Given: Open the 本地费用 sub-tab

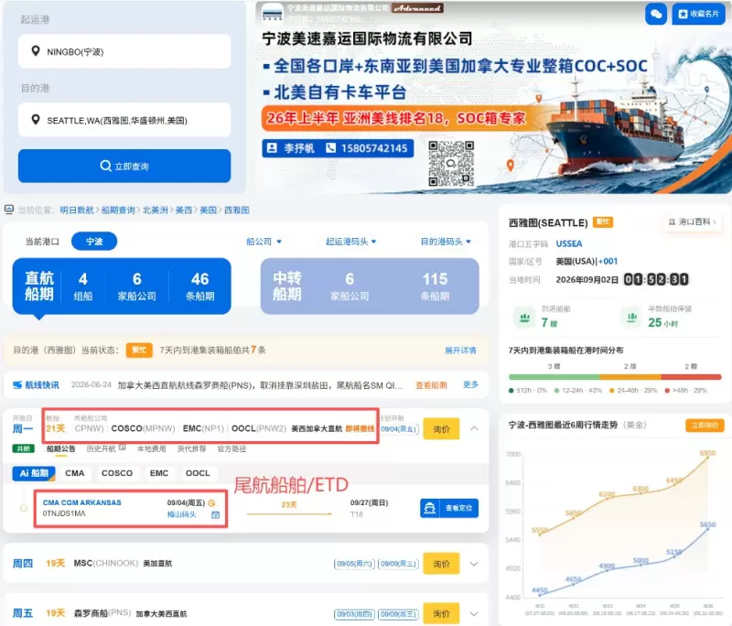Looking at the screenshot, I should point(151,448).
